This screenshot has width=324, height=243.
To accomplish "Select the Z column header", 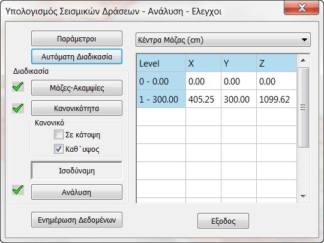I will (277, 63).
